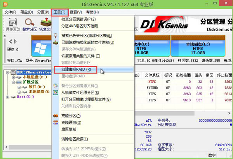Open the 查看(V) menu

(x=76, y=12)
